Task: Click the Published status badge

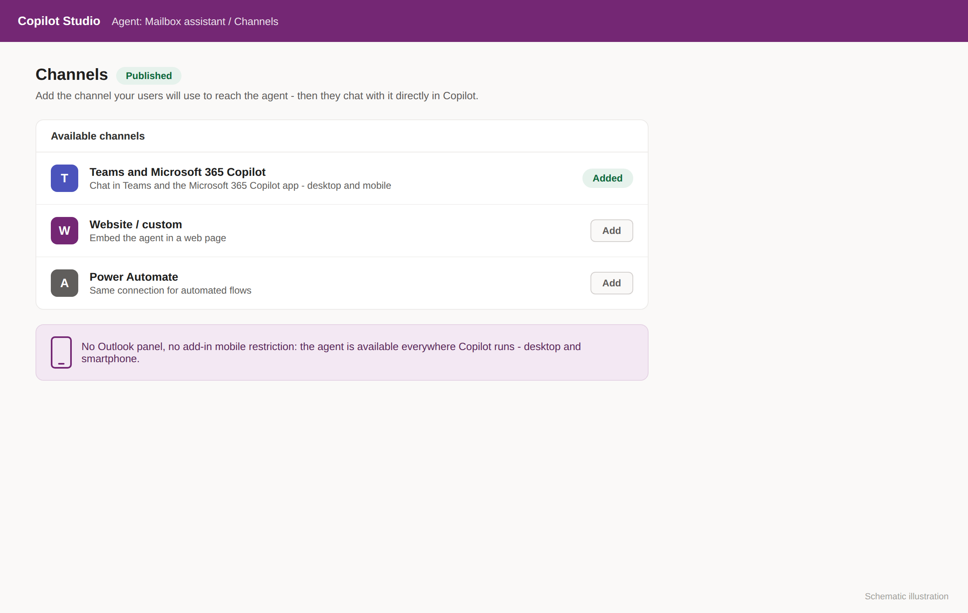Action: (x=149, y=76)
